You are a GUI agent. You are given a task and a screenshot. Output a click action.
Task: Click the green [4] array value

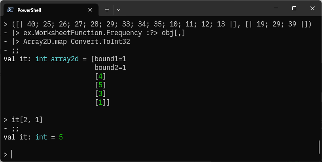pyautogui.click(x=100, y=76)
